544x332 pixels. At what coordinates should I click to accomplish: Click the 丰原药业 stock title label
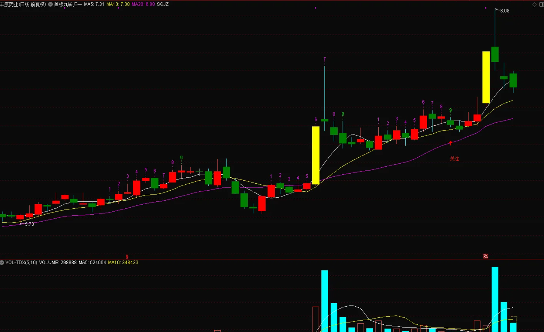click(23, 5)
